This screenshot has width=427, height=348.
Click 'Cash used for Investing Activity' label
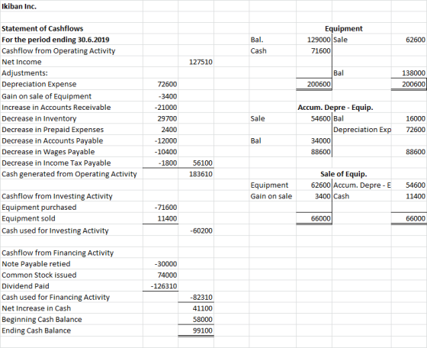click(x=55, y=230)
